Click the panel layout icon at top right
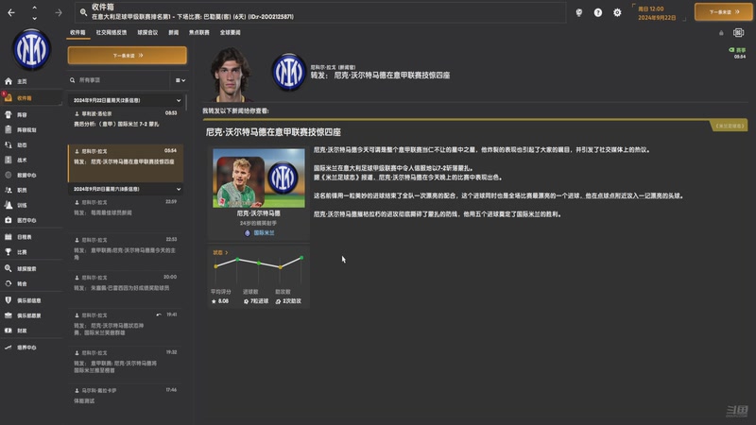756x425 pixels. pos(738,33)
